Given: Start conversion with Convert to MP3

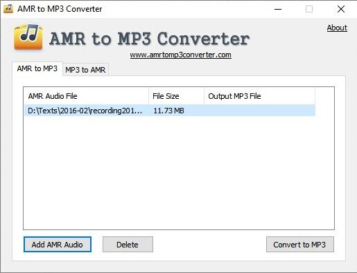Looking at the screenshot, I should (x=299, y=245).
